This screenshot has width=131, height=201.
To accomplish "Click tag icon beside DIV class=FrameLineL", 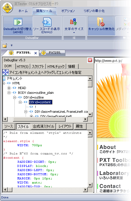I will point(31,112).
